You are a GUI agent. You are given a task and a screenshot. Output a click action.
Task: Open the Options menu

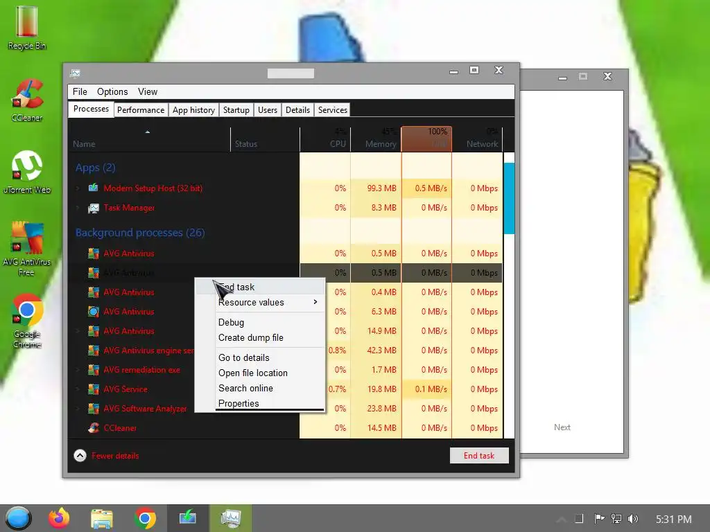[112, 92]
